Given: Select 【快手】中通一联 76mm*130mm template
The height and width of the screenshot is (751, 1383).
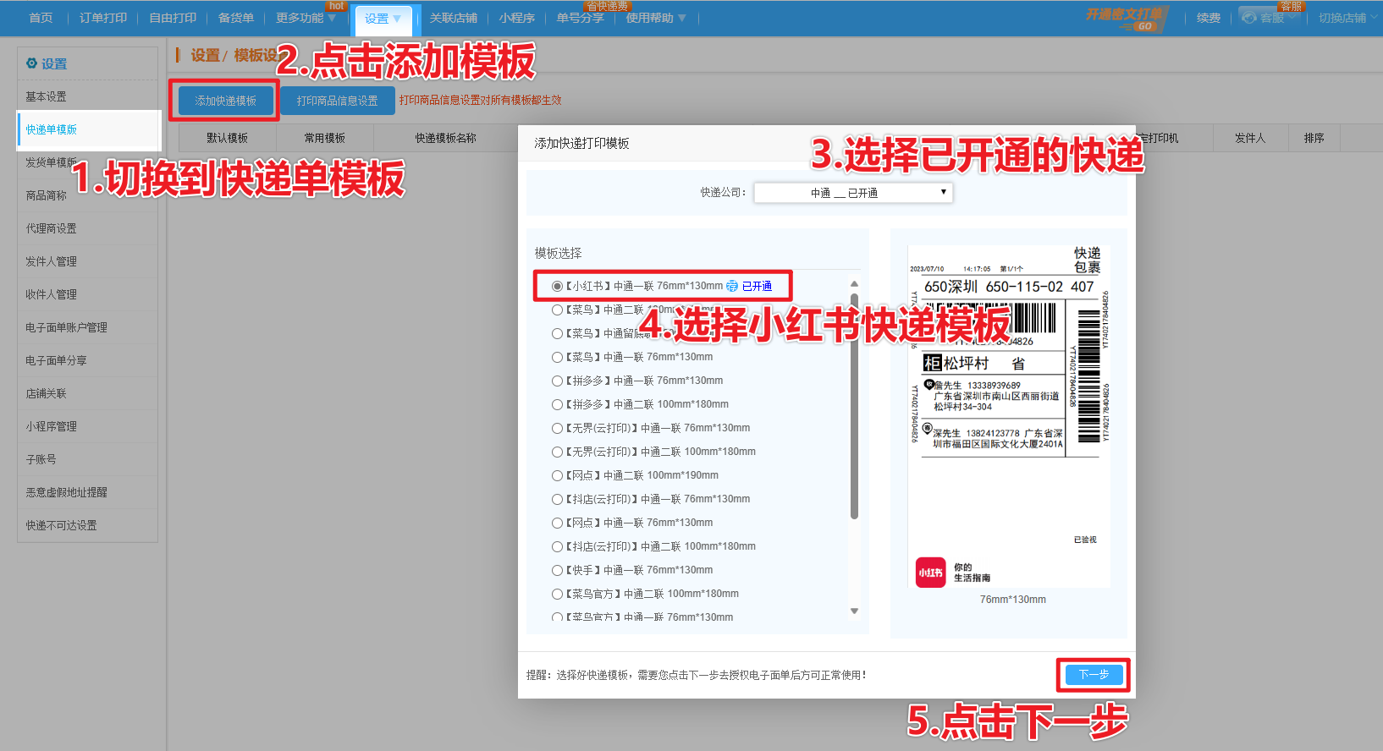Looking at the screenshot, I should point(557,570).
